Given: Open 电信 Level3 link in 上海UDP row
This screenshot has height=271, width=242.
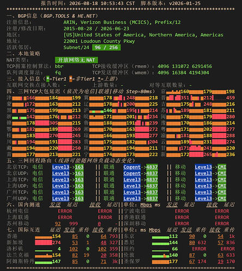Looking at the screenshot, I should [x=60, y=186].
